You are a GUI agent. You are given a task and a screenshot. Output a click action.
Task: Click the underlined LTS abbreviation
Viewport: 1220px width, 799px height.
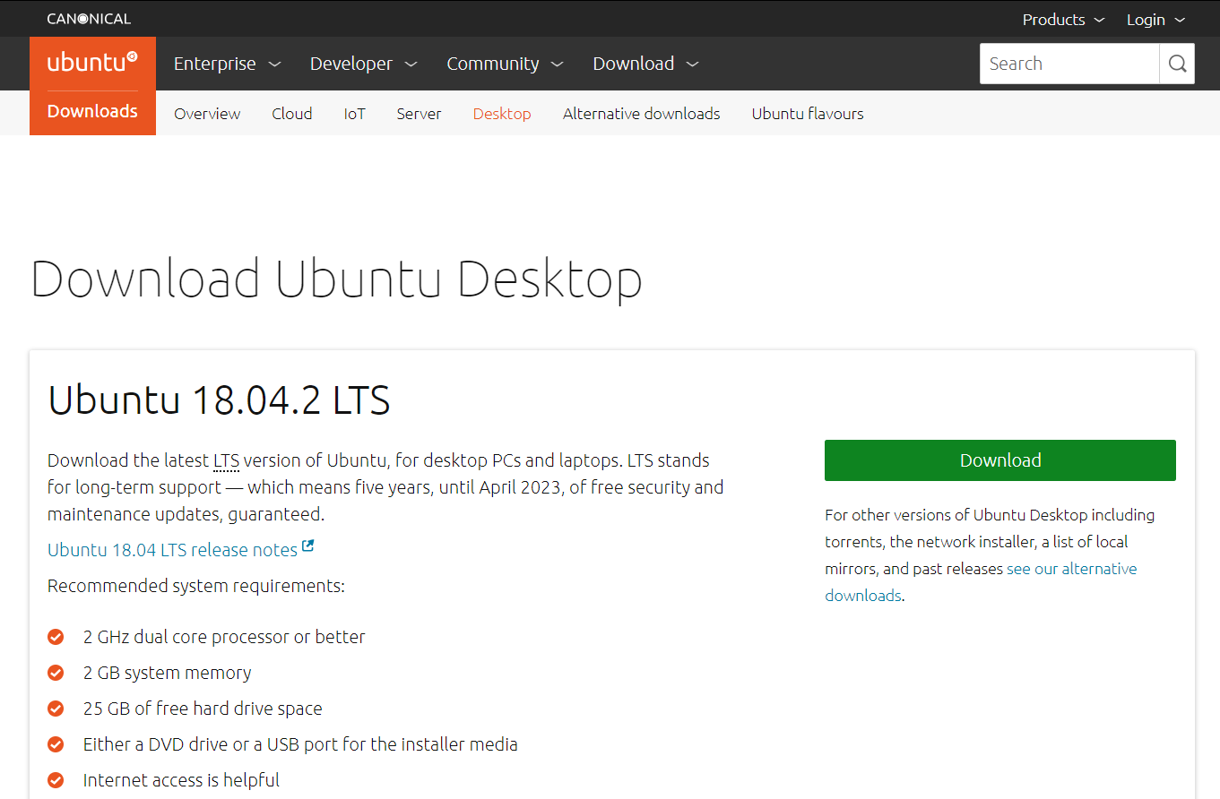coord(226,460)
